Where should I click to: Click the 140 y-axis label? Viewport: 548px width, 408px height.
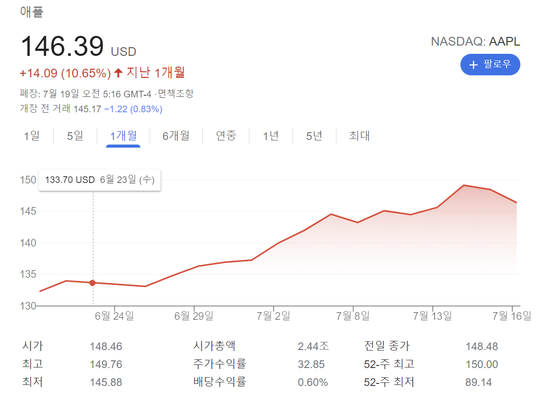[x=28, y=243]
